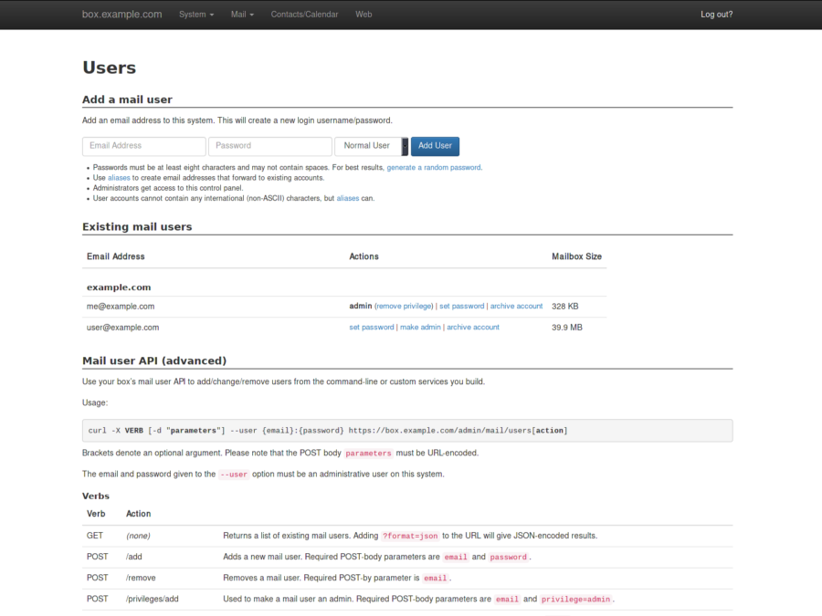
Task: Make user@example.com an admin
Action: (420, 328)
